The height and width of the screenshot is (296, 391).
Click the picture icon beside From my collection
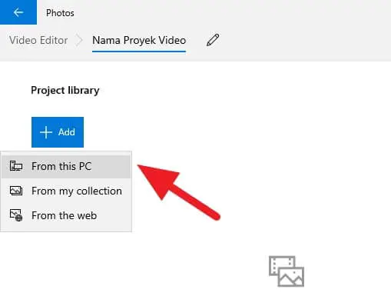[x=16, y=191]
